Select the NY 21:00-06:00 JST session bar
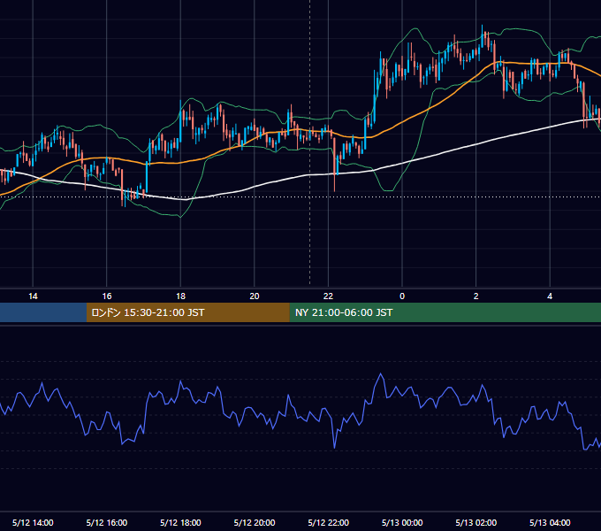The width and height of the screenshot is (601, 531). [445, 312]
